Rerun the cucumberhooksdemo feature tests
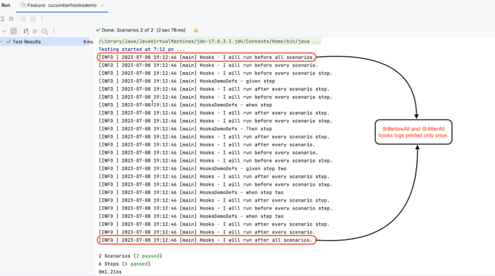Image resolution: width=495 pixels, height=276 pixels. click(3, 19)
